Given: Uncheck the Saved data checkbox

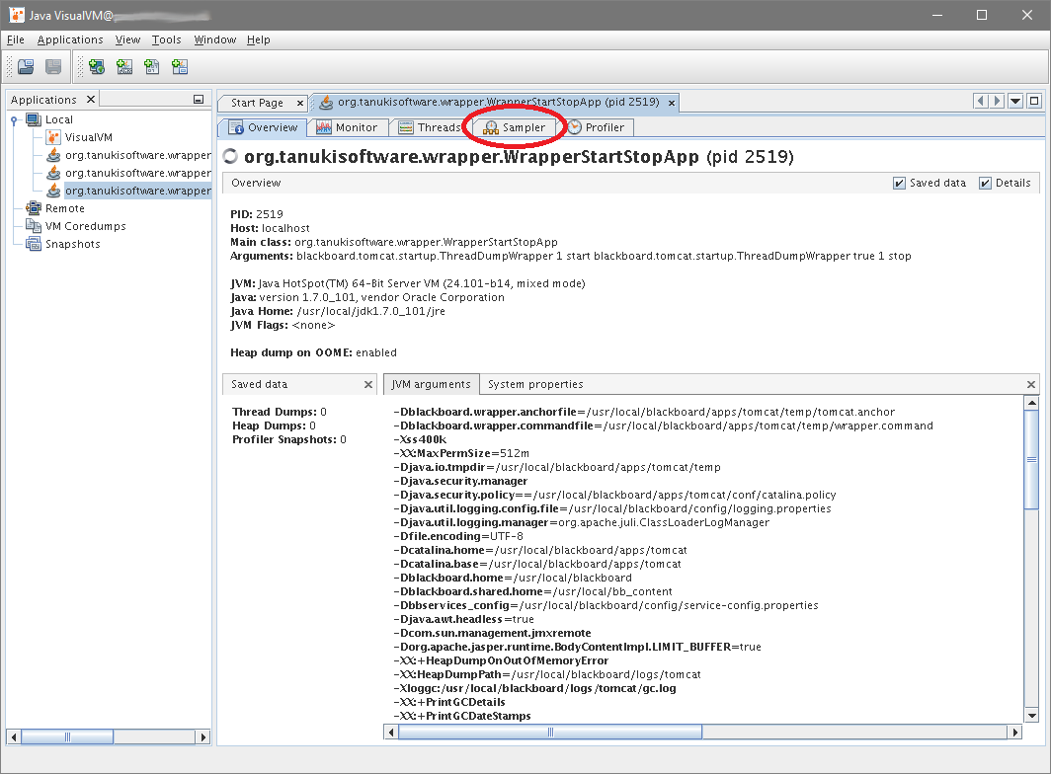Looking at the screenshot, I should coord(899,183).
